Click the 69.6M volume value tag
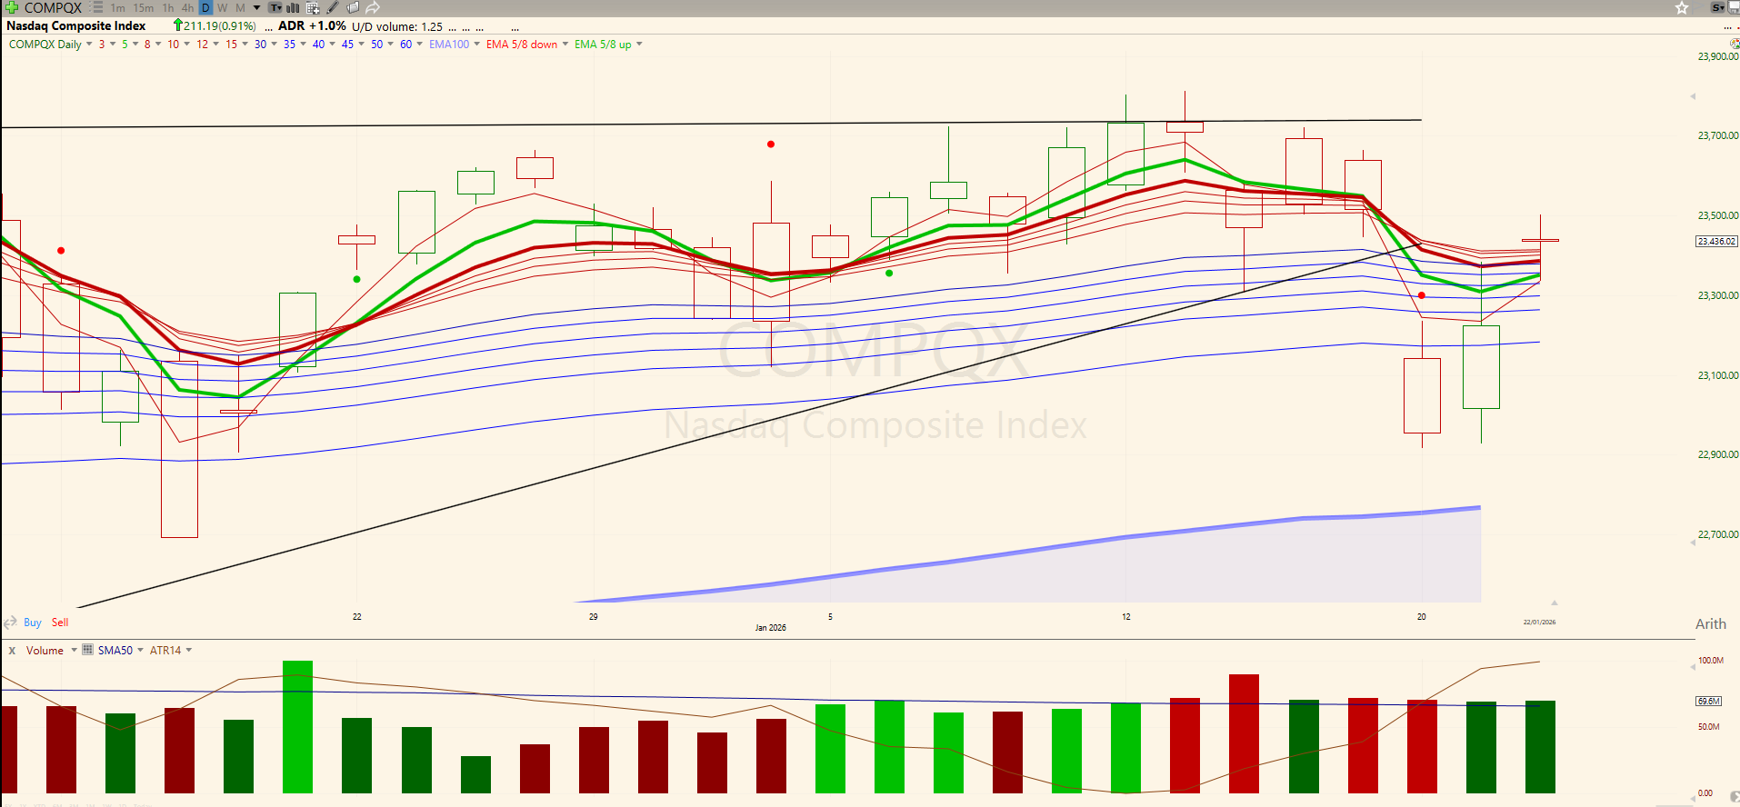The image size is (1740, 807). (x=1708, y=702)
